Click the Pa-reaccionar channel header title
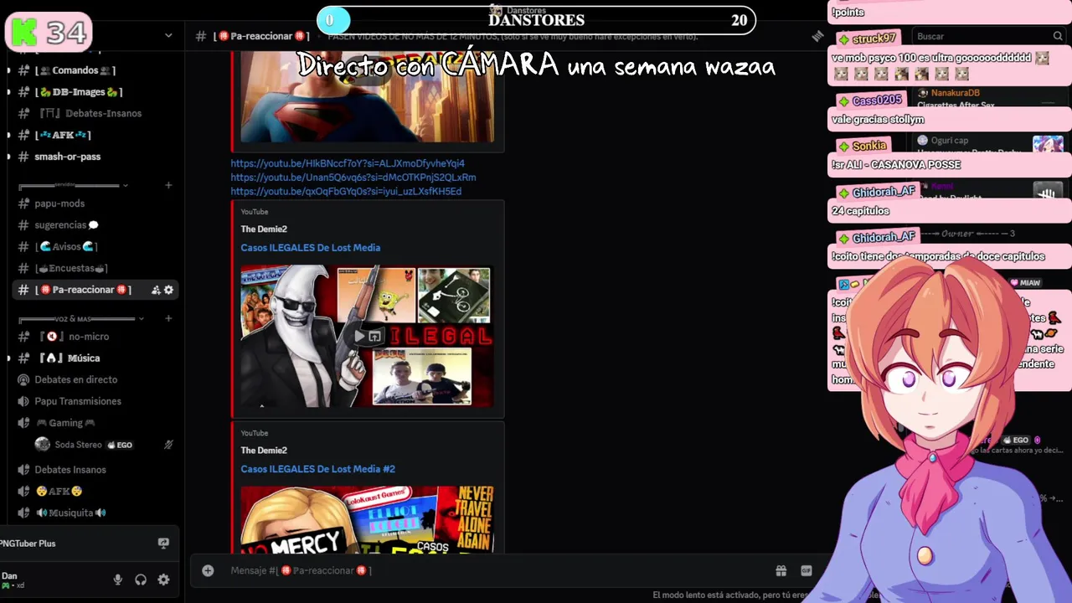 click(261, 36)
